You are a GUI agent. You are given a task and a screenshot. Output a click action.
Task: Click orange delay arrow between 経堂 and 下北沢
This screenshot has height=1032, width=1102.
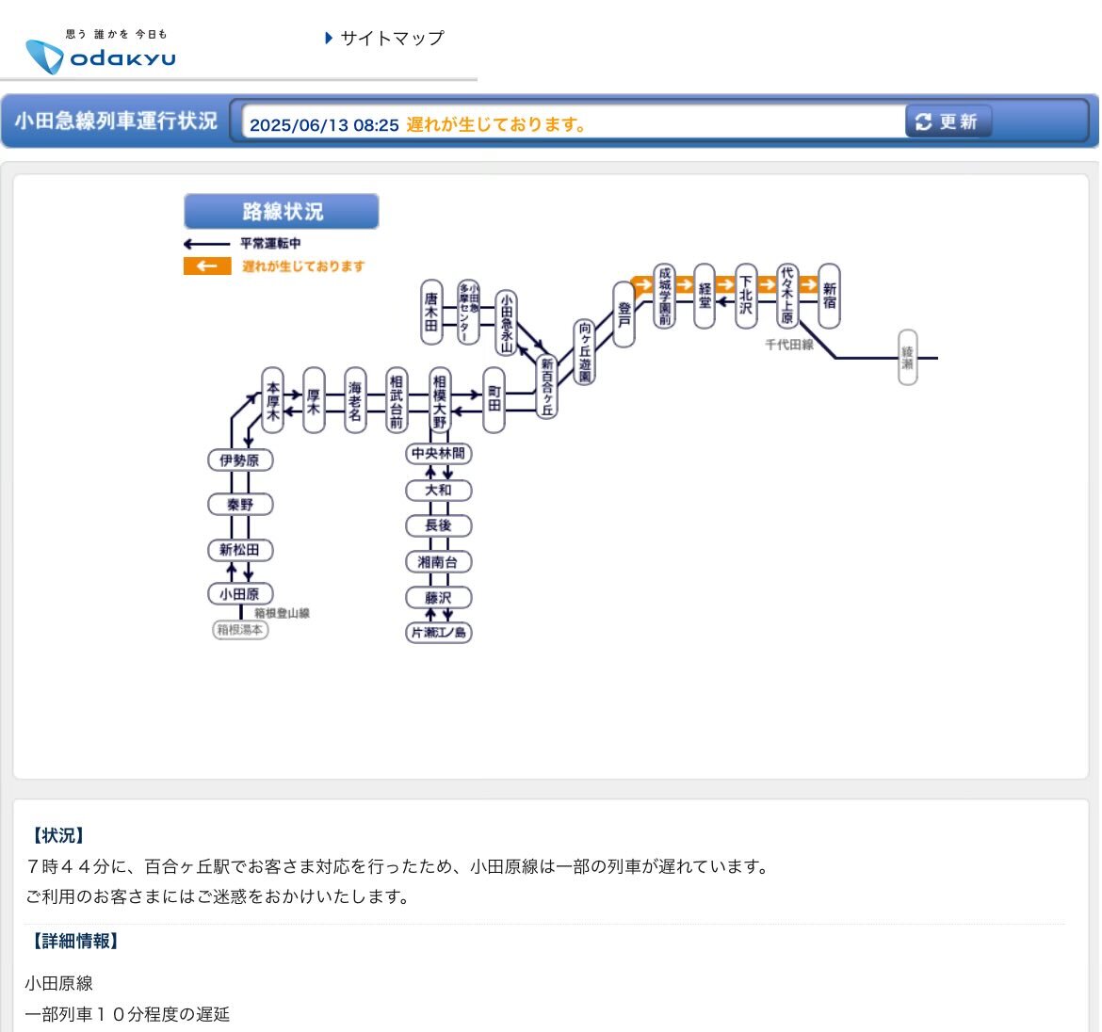[x=725, y=284]
